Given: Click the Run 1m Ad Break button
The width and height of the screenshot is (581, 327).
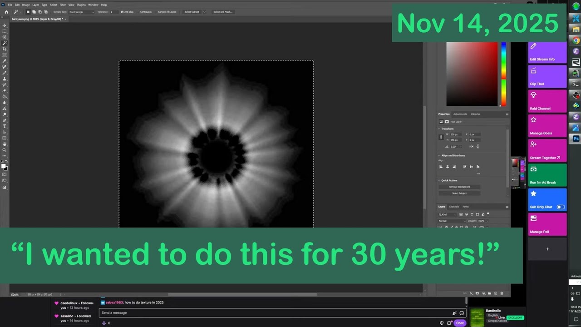Looking at the screenshot, I should coord(547,175).
